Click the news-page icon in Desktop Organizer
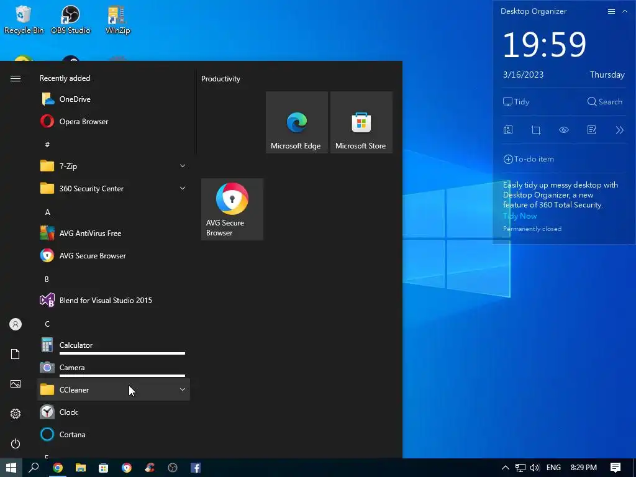The height and width of the screenshot is (477, 636). click(x=508, y=130)
